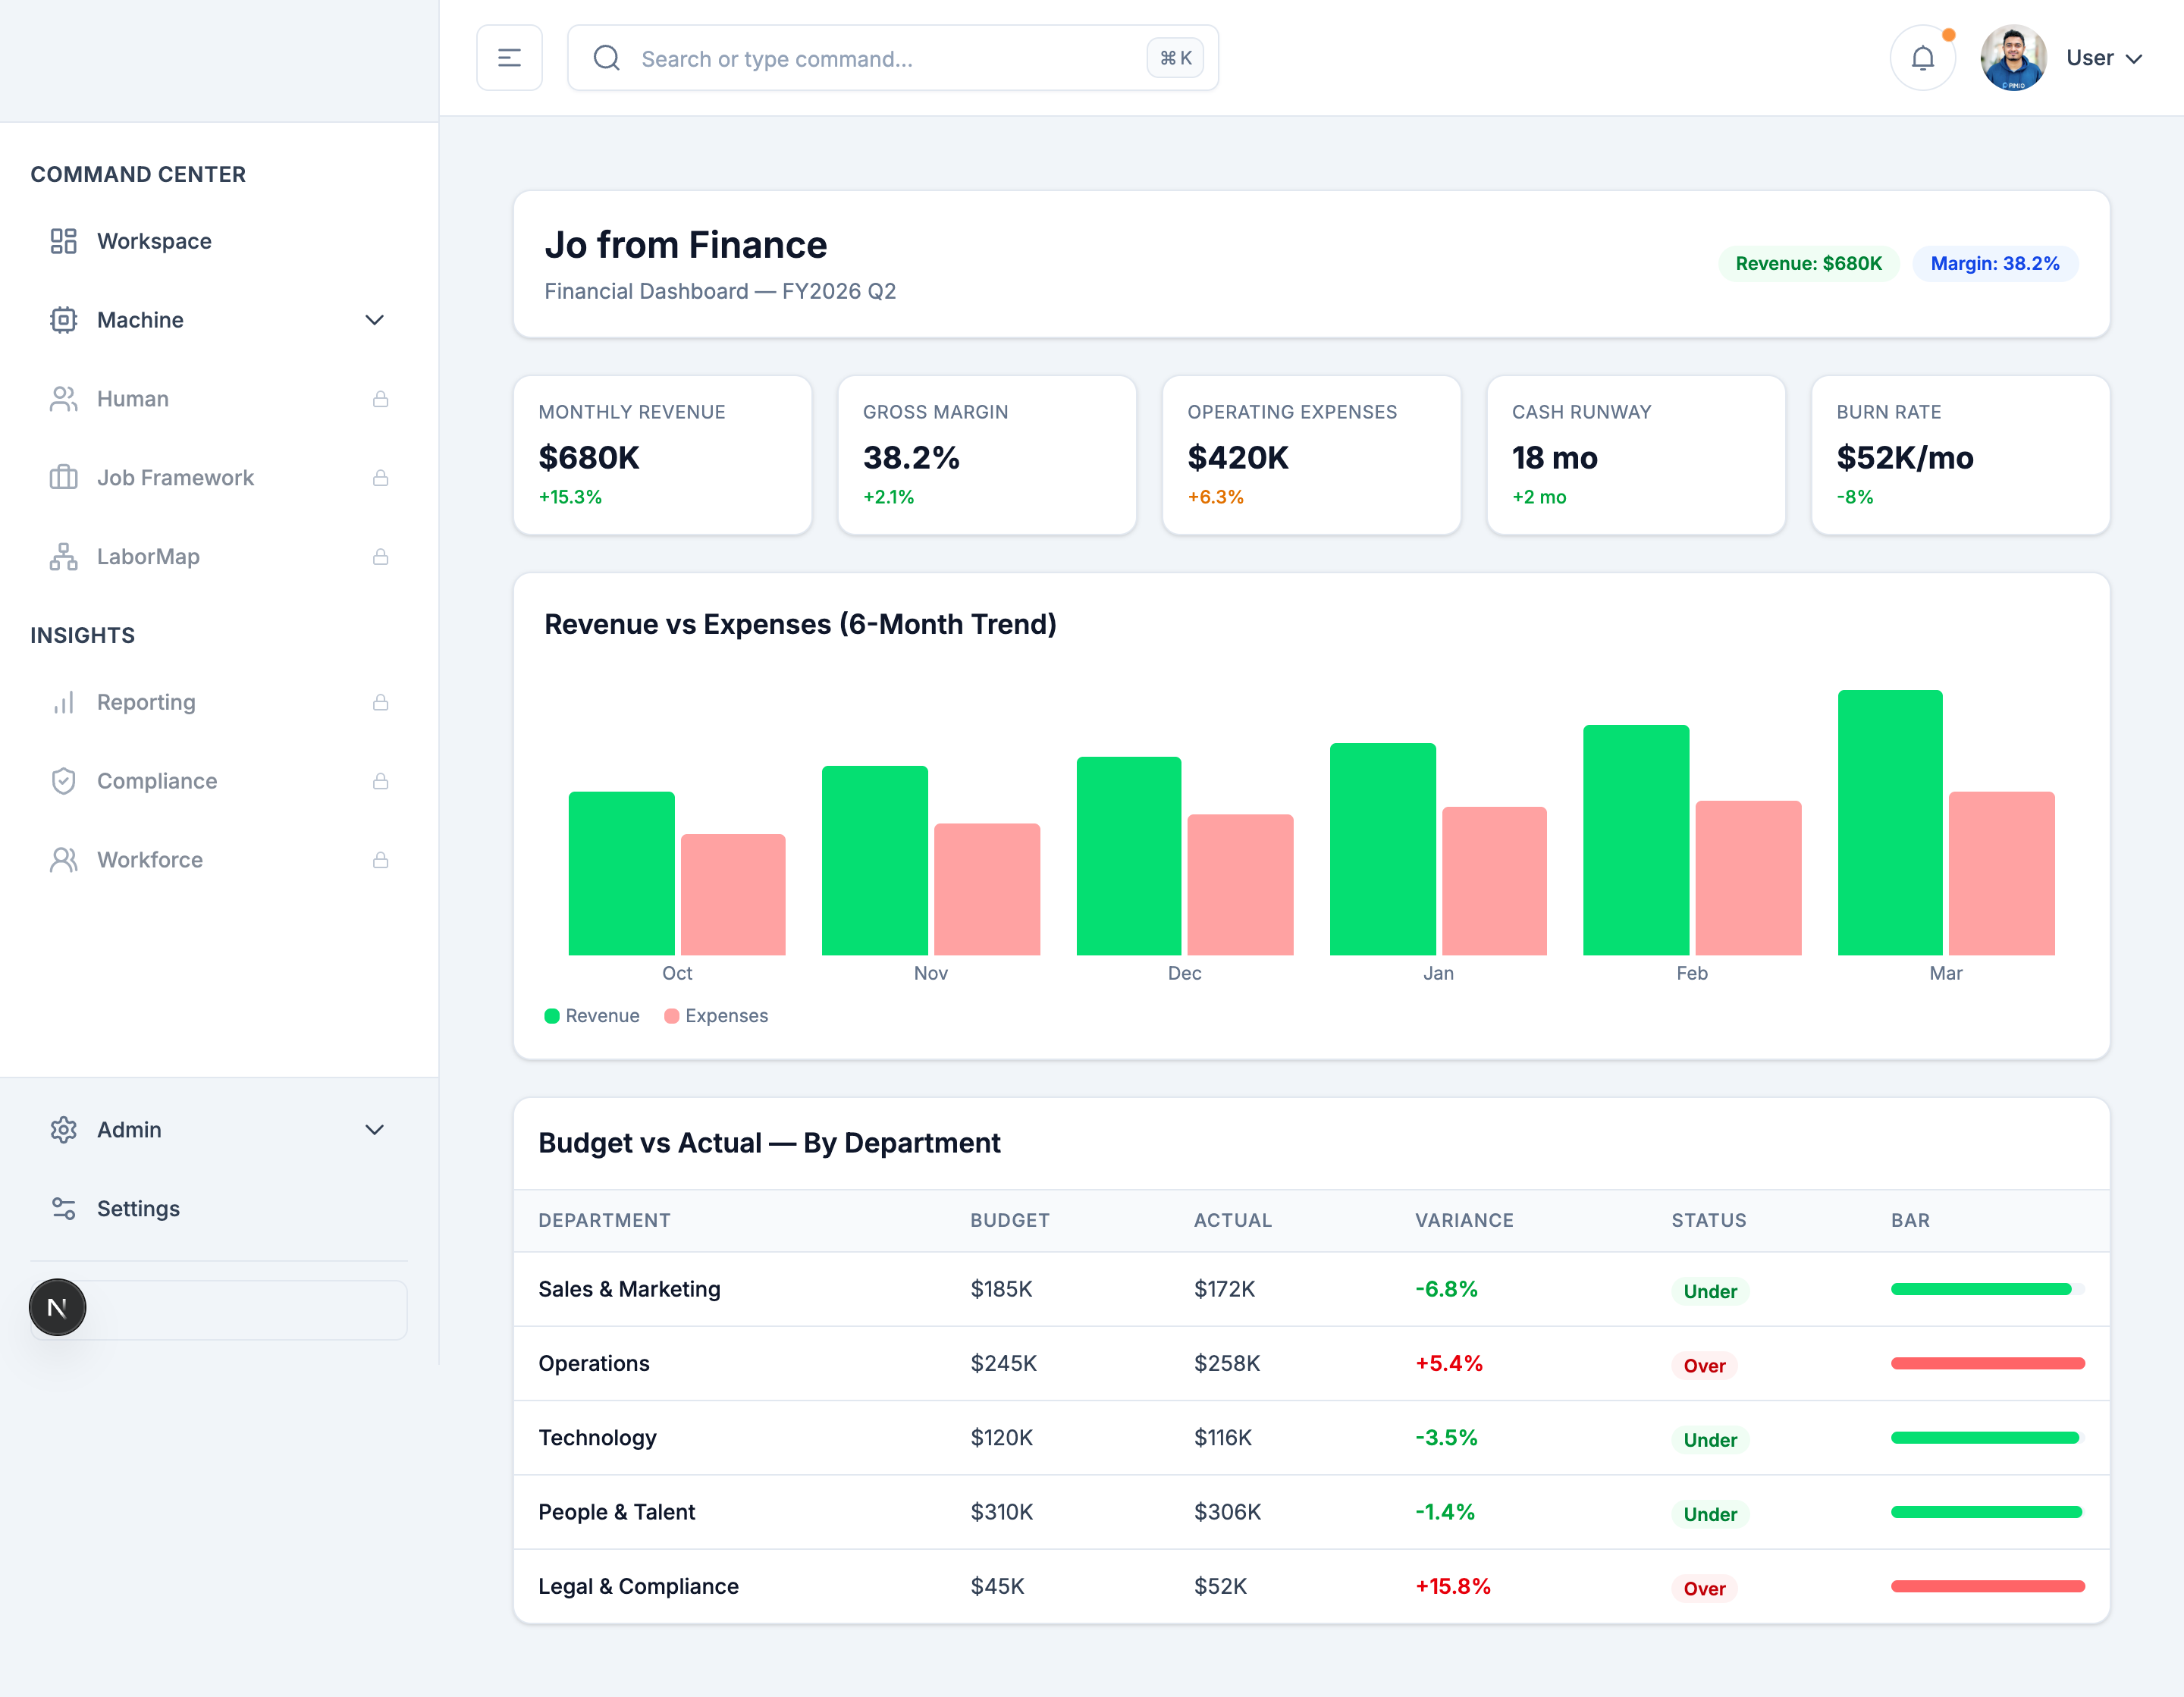Click the Admin gear icon

(63, 1130)
